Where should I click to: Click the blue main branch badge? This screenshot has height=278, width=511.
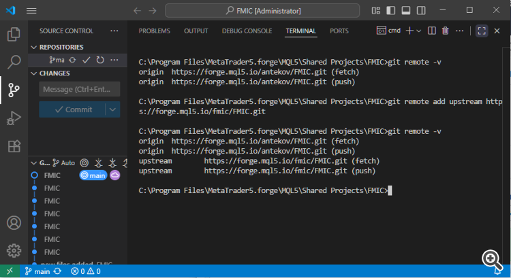coord(93,175)
